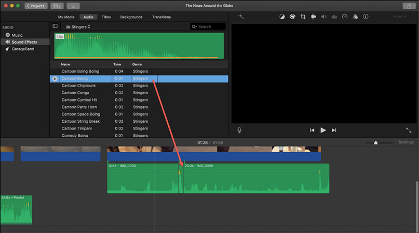419x233 pixels.
Task: Open the Transitions tab
Action: coord(161,17)
